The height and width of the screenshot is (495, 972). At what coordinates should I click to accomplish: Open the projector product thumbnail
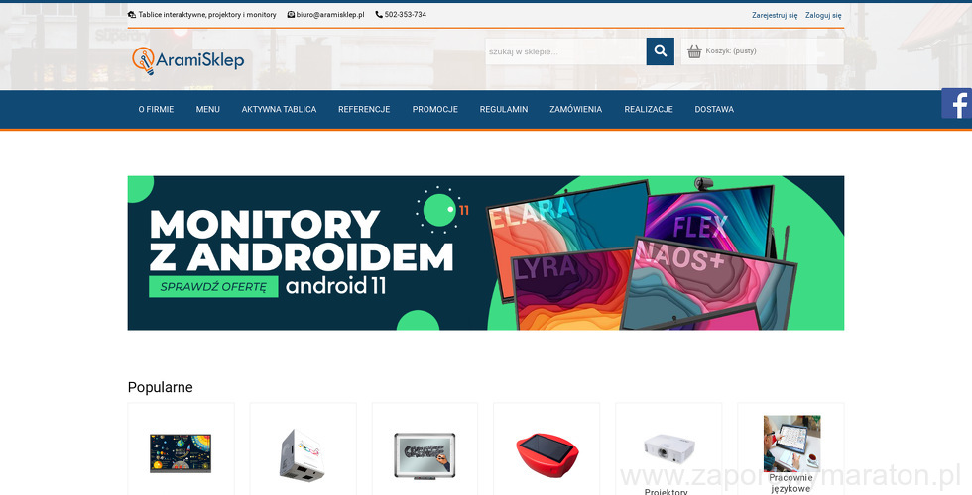[668, 448]
